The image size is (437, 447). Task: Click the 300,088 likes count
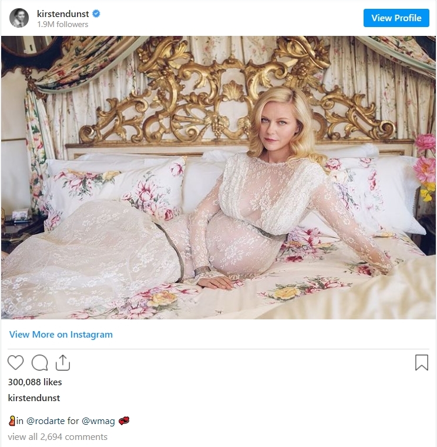click(x=35, y=382)
